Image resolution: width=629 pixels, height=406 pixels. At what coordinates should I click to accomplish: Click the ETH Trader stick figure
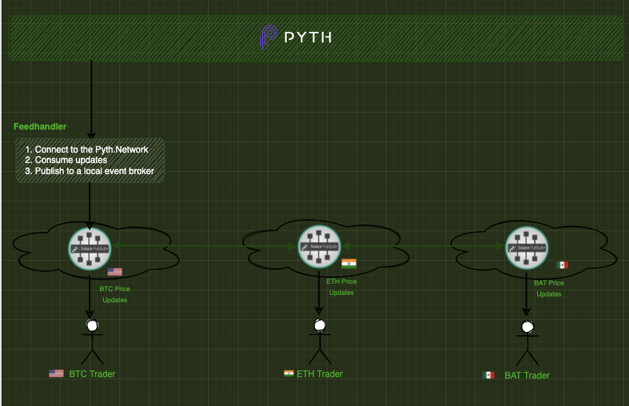pyautogui.click(x=320, y=342)
